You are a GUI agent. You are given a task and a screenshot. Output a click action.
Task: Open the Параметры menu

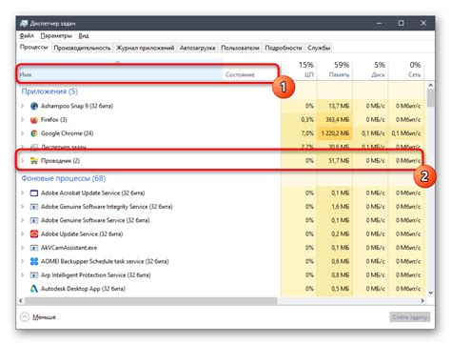click(56, 36)
